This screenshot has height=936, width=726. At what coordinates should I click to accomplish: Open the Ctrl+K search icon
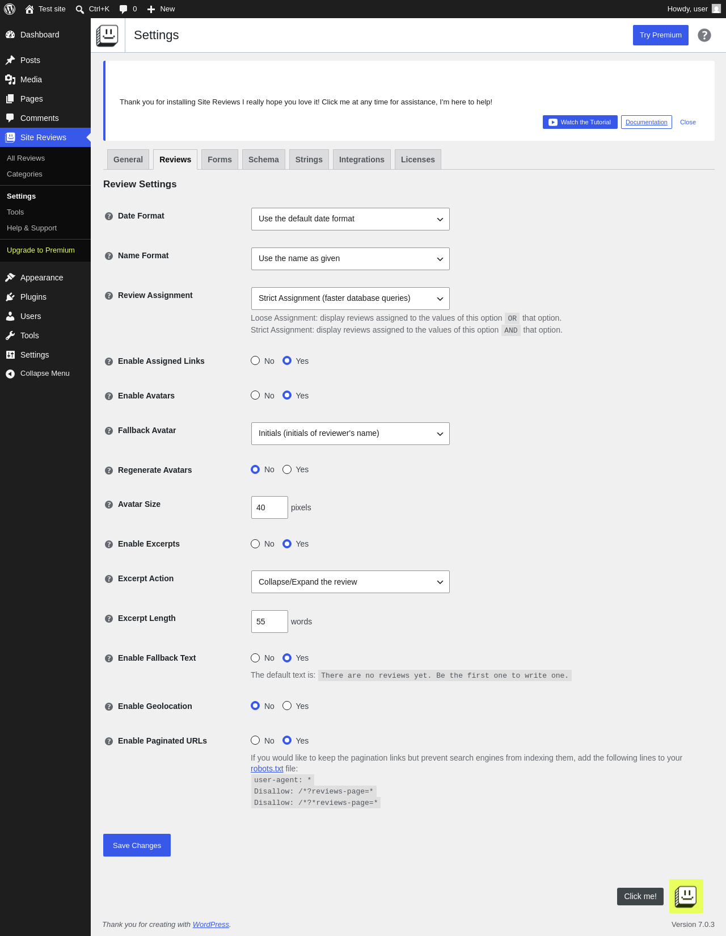80,9
